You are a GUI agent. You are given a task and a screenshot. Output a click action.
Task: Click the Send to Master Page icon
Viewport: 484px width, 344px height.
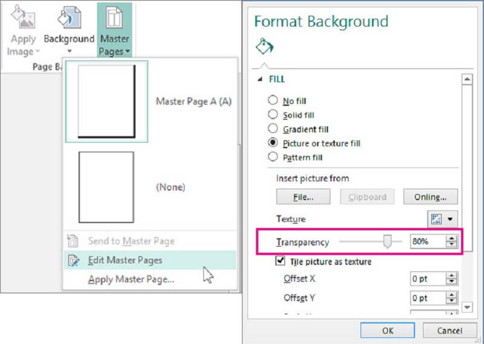[74, 241]
